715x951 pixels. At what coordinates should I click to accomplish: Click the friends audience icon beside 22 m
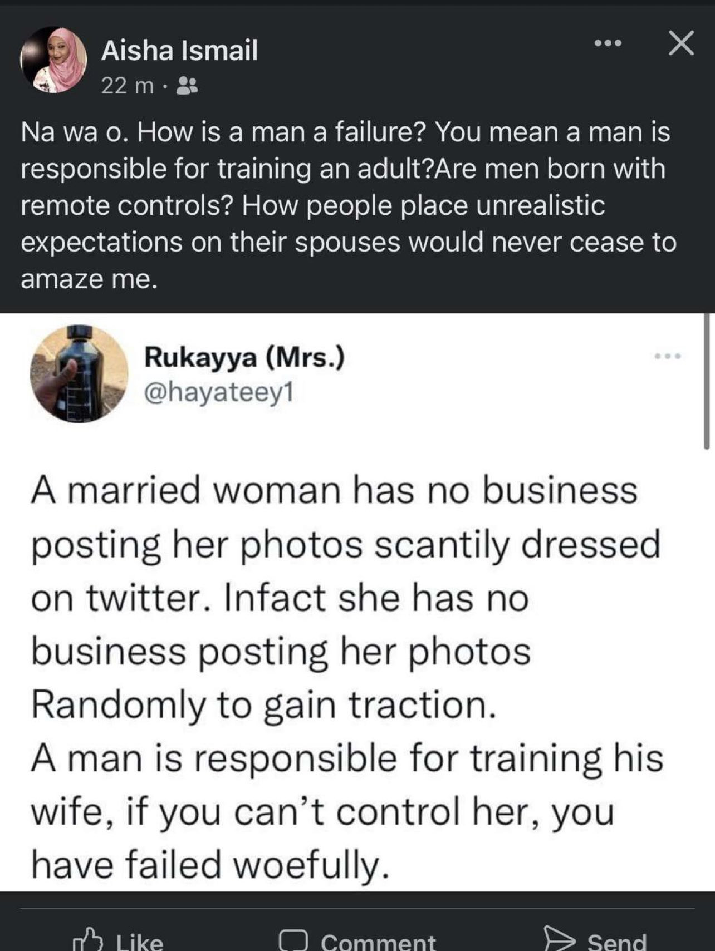tap(187, 86)
